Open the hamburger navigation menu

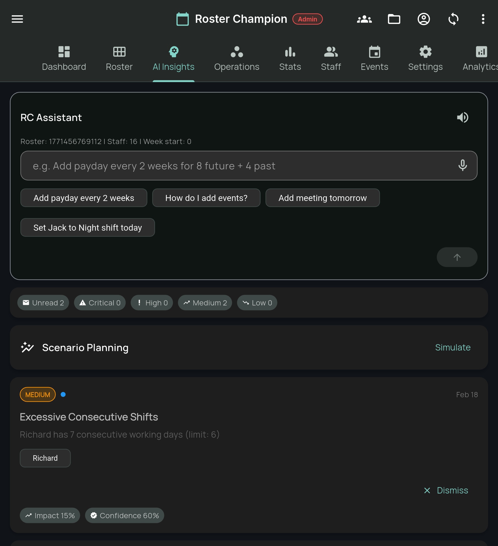click(17, 19)
